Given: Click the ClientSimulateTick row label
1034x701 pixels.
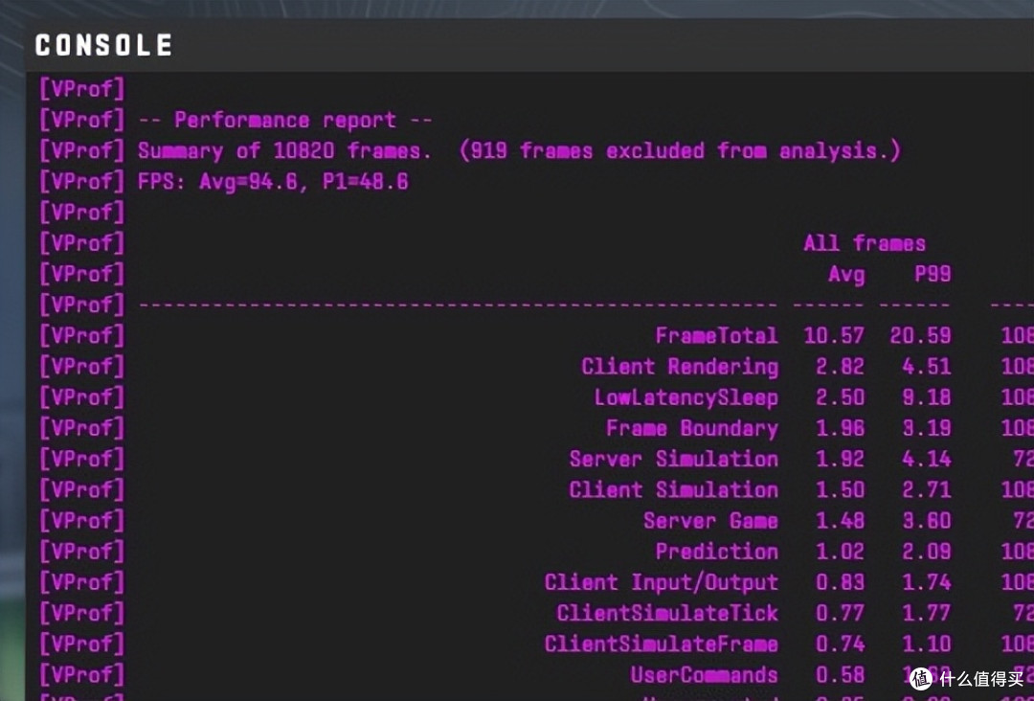Looking at the screenshot, I should click(x=666, y=613).
